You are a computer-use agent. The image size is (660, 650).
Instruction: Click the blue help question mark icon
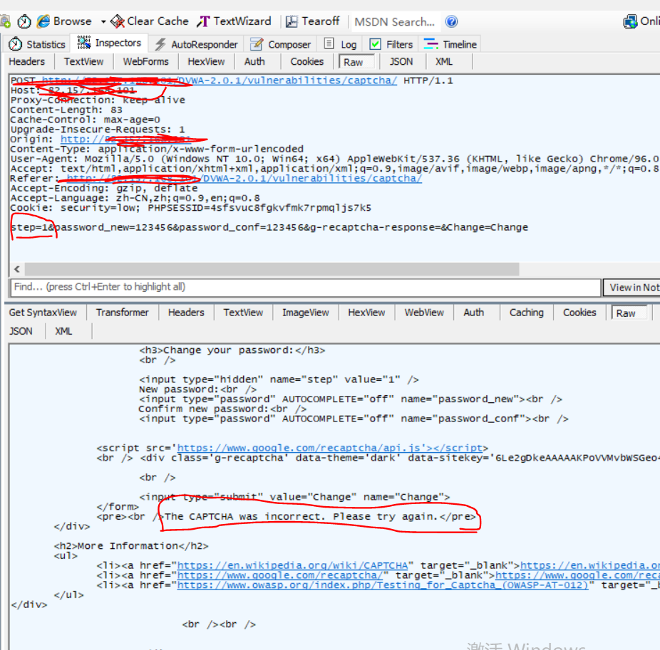coord(452,21)
